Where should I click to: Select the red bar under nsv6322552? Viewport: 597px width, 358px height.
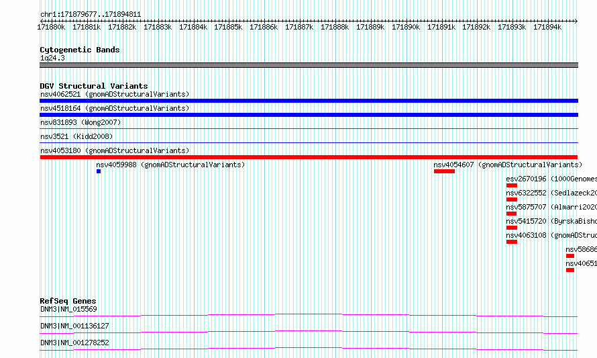point(512,199)
